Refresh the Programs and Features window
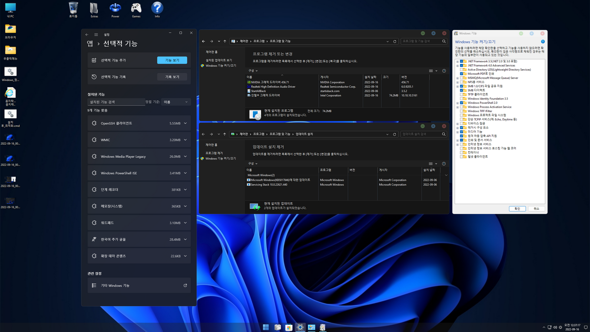 (395, 41)
